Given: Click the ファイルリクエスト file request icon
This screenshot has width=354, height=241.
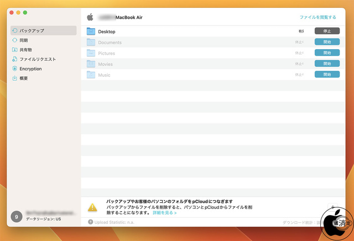Looking at the screenshot, I should pyautogui.click(x=15, y=59).
